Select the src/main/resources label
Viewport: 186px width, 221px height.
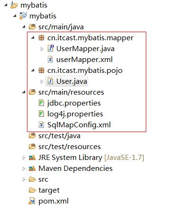coord(71,92)
